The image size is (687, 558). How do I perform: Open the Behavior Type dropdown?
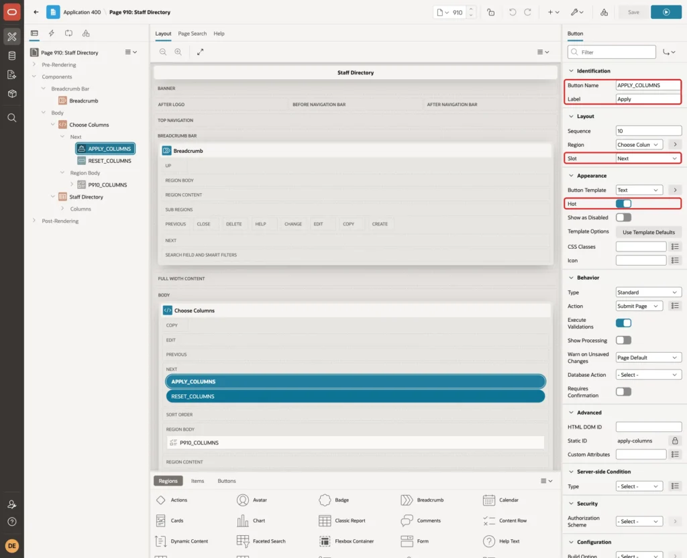pyautogui.click(x=649, y=292)
